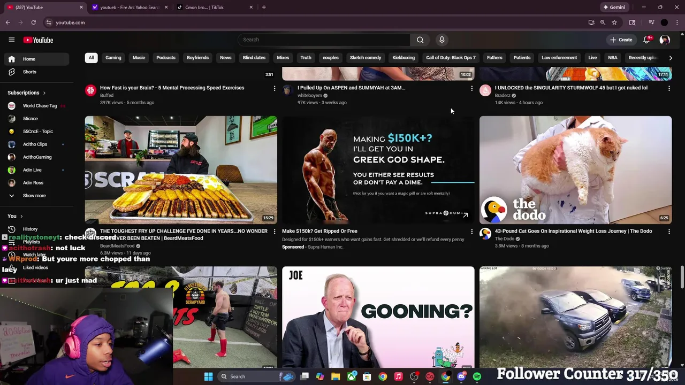Select the All filter chip
The image size is (685, 385).
click(x=91, y=58)
